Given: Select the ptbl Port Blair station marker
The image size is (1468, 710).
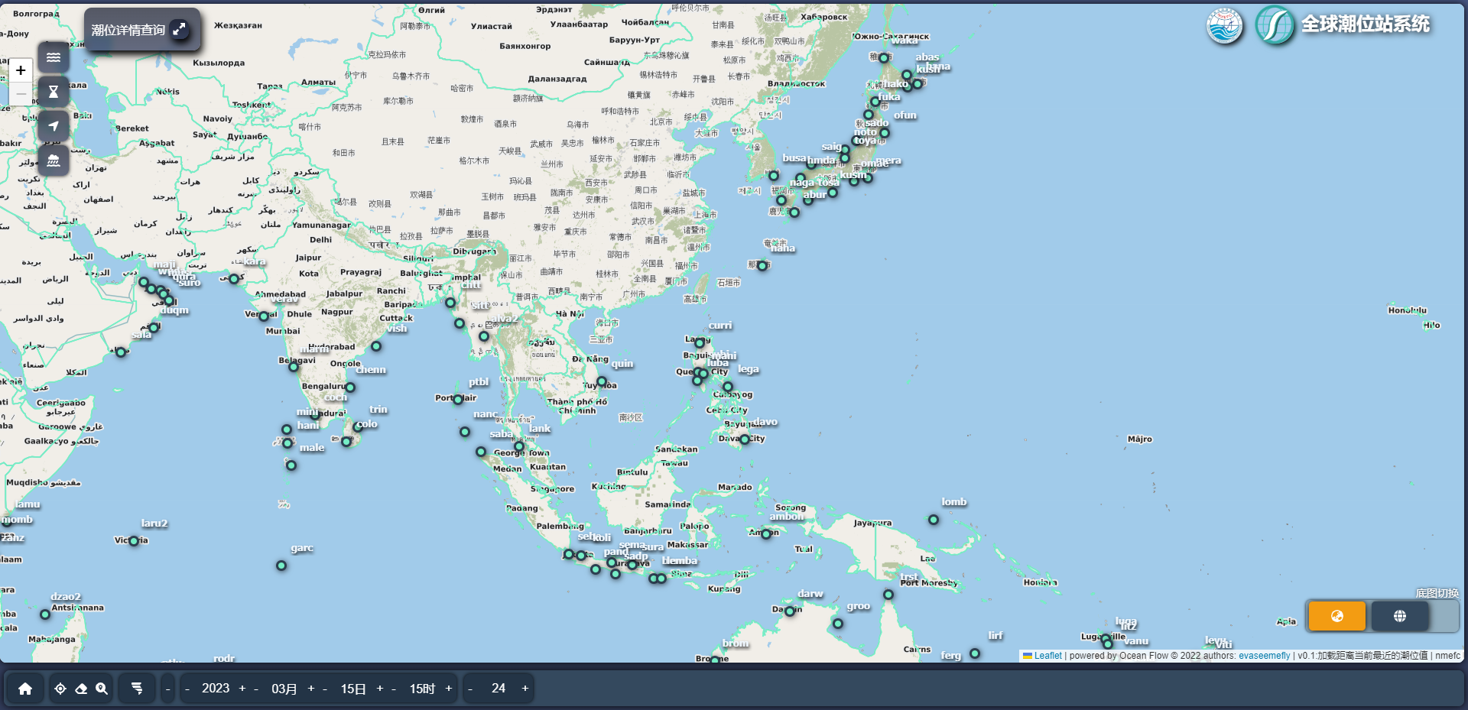Looking at the screenshot, I should point(458,400).
